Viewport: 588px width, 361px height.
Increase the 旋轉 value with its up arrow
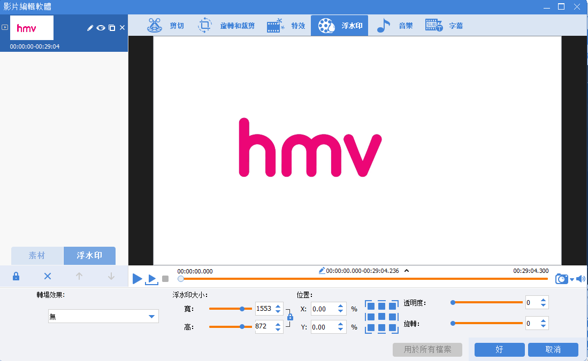click(x=544, y=321)
